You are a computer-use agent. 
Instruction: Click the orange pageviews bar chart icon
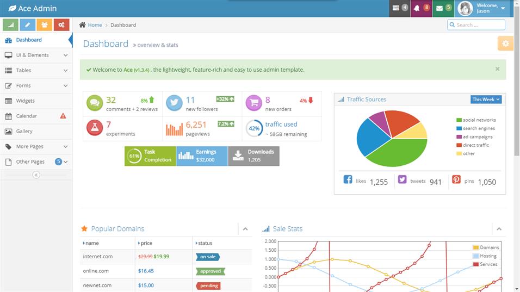click(x=174, y=129)
